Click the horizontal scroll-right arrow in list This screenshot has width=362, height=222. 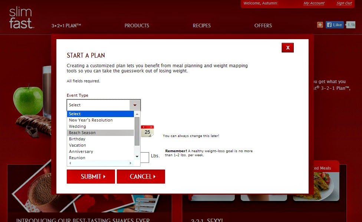[131, 163]
